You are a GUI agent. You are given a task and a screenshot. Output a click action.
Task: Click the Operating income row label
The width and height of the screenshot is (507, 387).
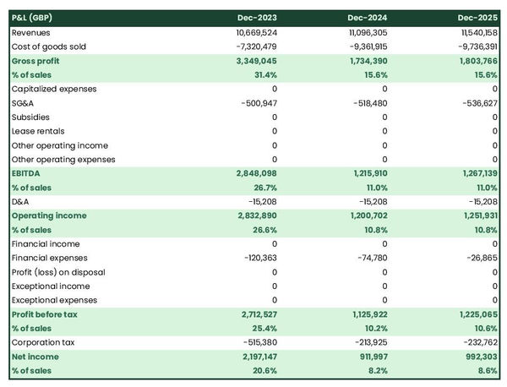pyautogui.click(x=49, y=215)
